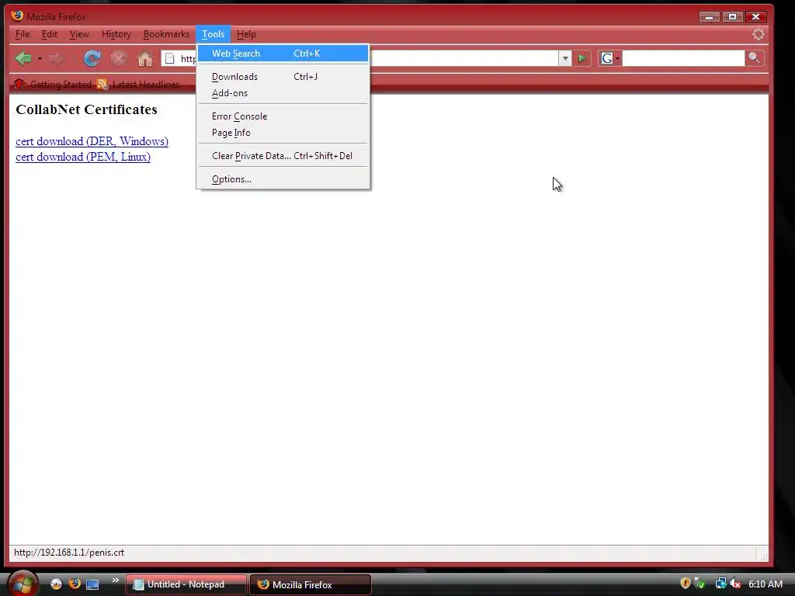Close the open Tools menu
The height and width of the screenshot is (596, 795).
[x=213, y=34]
